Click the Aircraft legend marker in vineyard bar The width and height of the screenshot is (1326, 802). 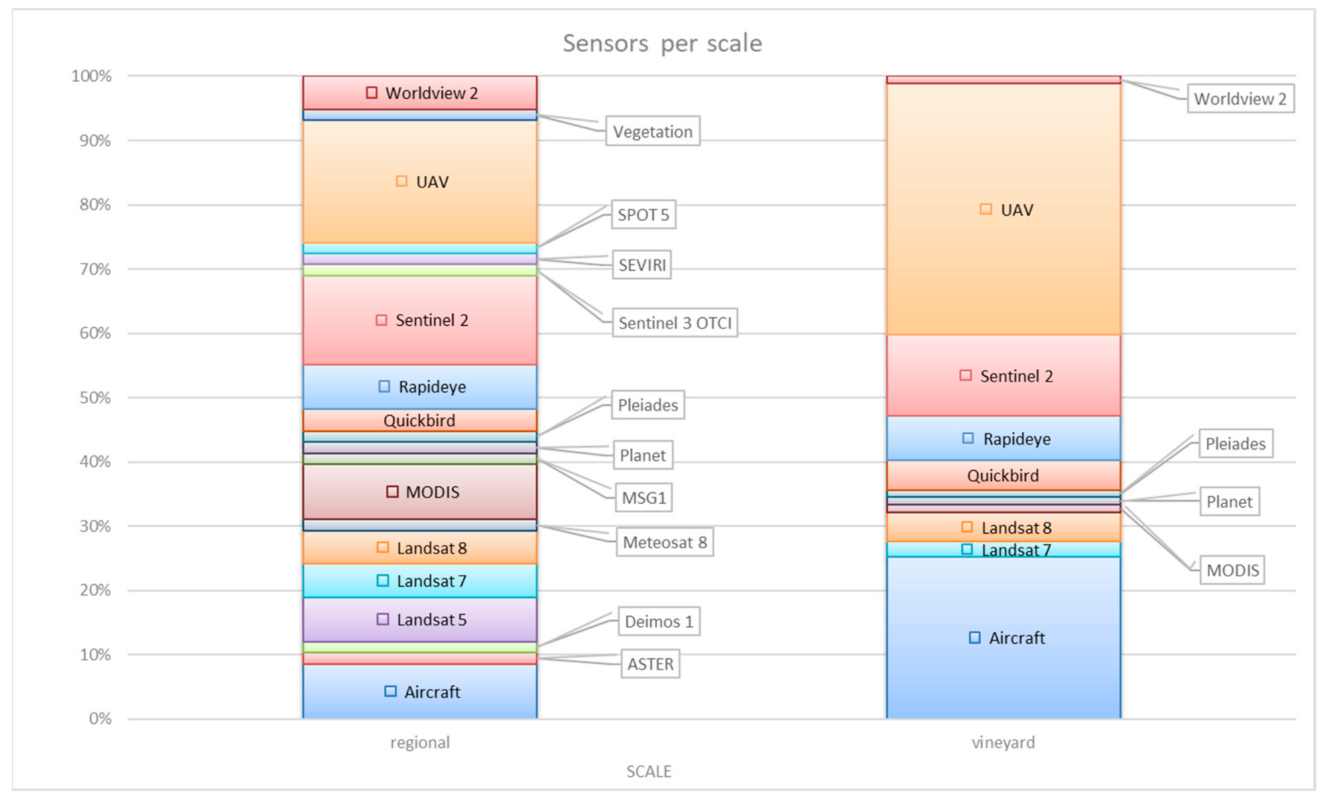(x=975, y=637)
